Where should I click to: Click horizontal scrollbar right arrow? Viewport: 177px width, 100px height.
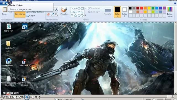173,96
